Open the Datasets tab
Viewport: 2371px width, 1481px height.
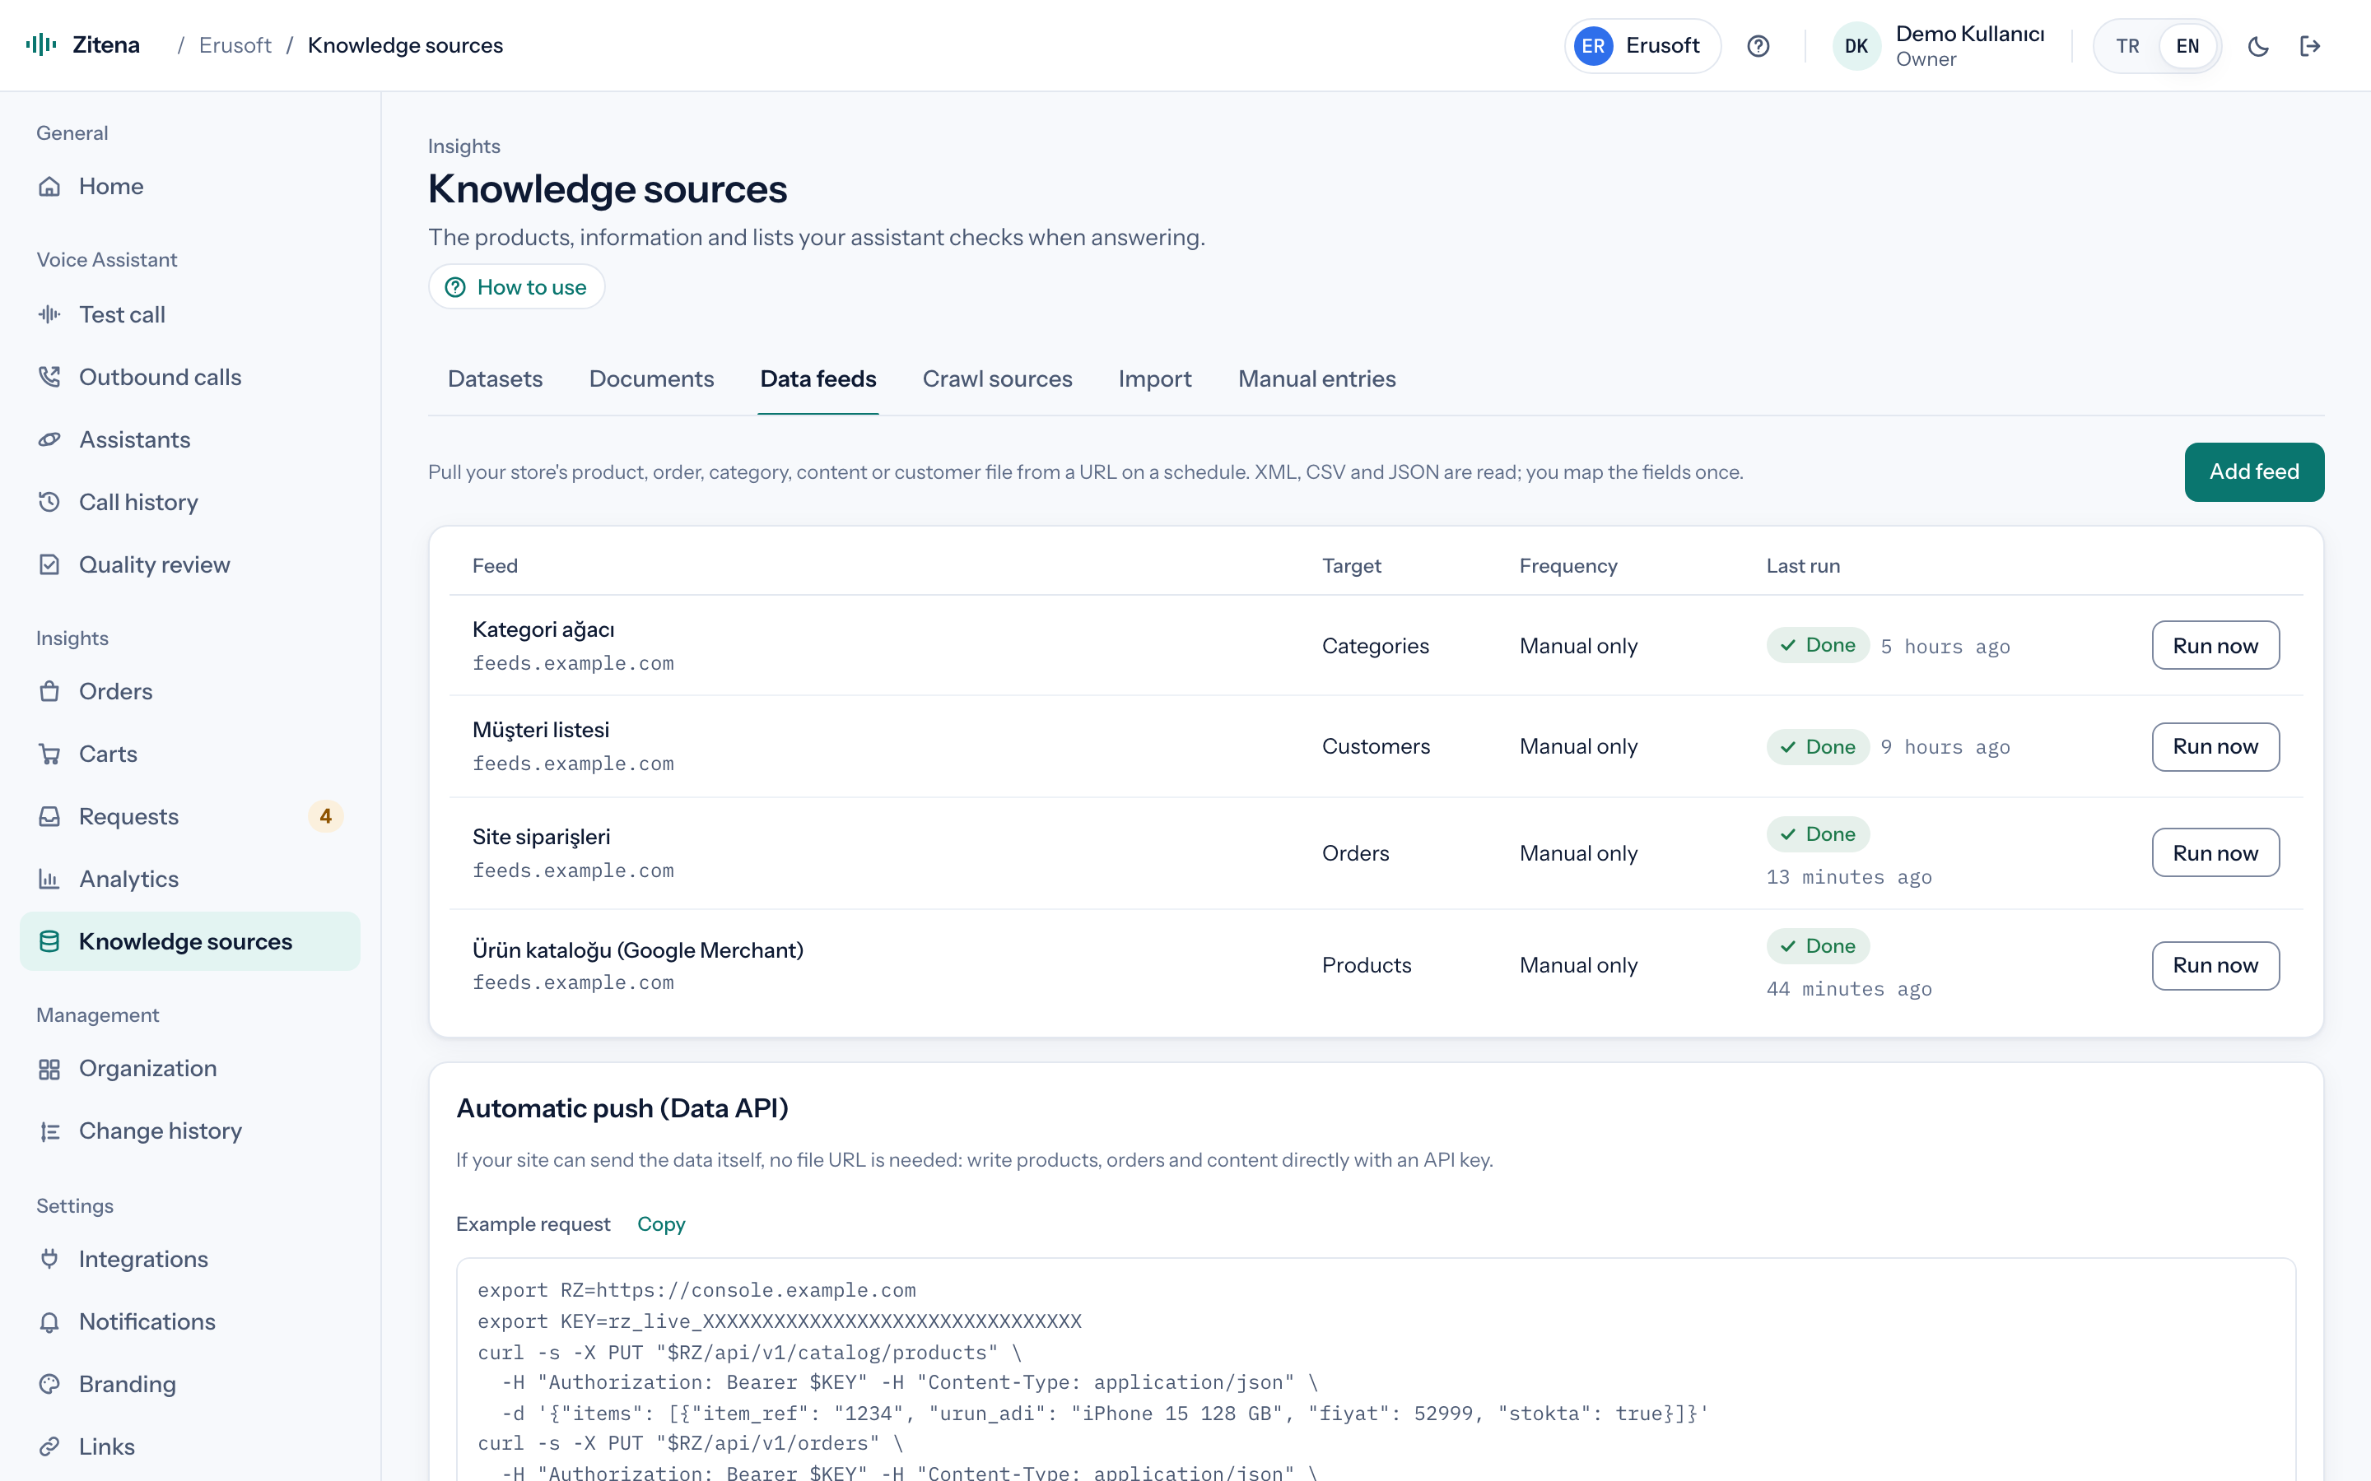click(495, 379)
